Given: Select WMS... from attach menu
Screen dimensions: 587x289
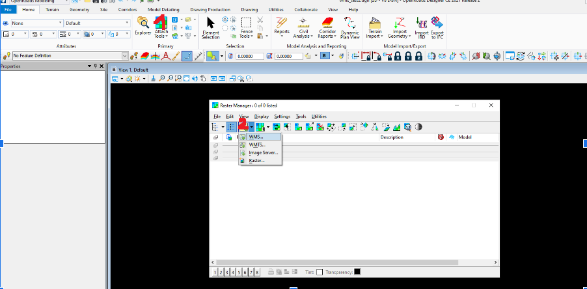Looking at the screenshot, I should click(x=260, y=137).
